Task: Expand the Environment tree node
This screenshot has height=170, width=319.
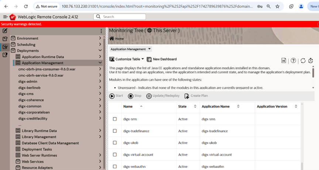Action: (x=100, y=38)
